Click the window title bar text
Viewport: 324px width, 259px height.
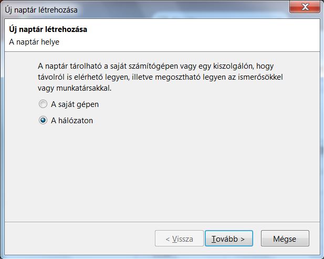click(39, 9)
